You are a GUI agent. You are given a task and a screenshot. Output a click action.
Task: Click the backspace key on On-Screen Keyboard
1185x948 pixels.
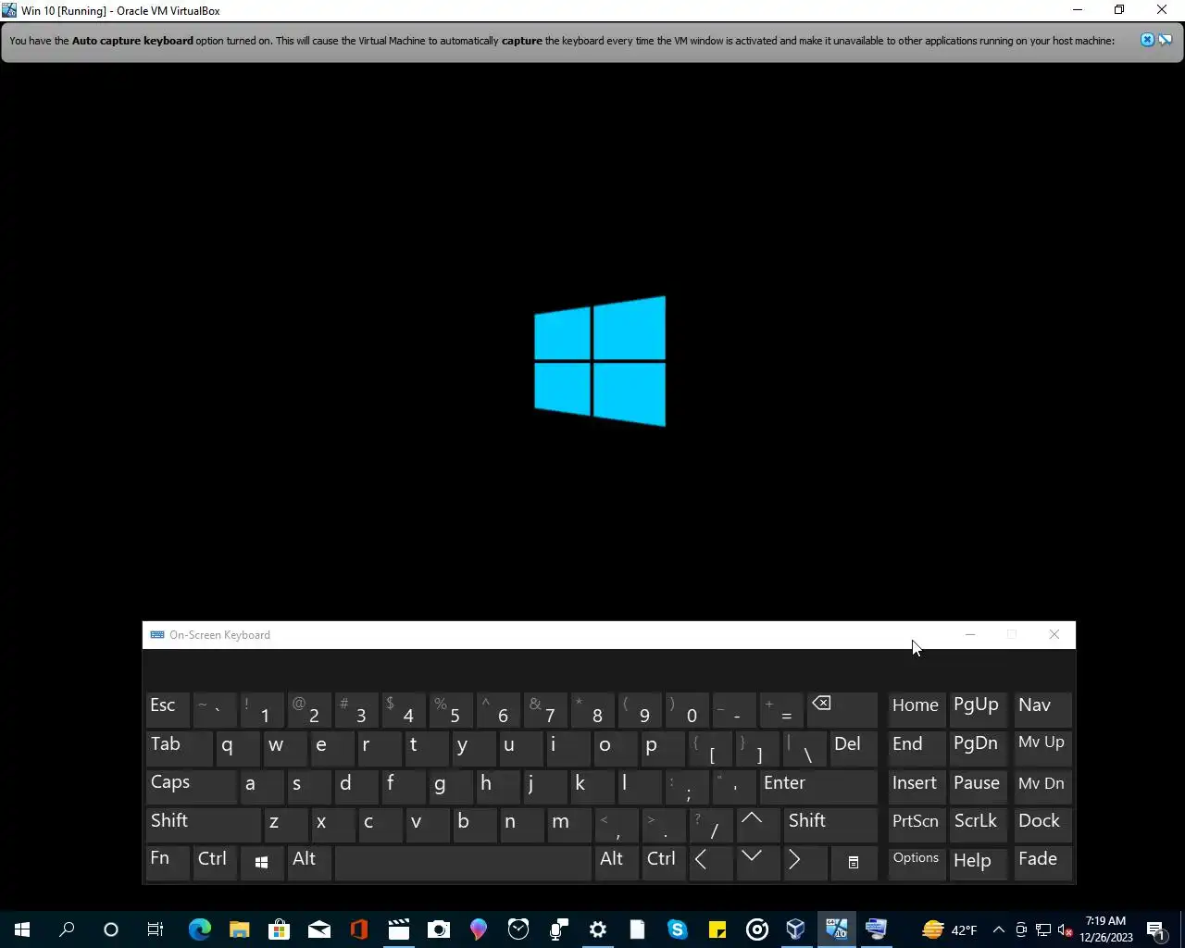[842, 709]
